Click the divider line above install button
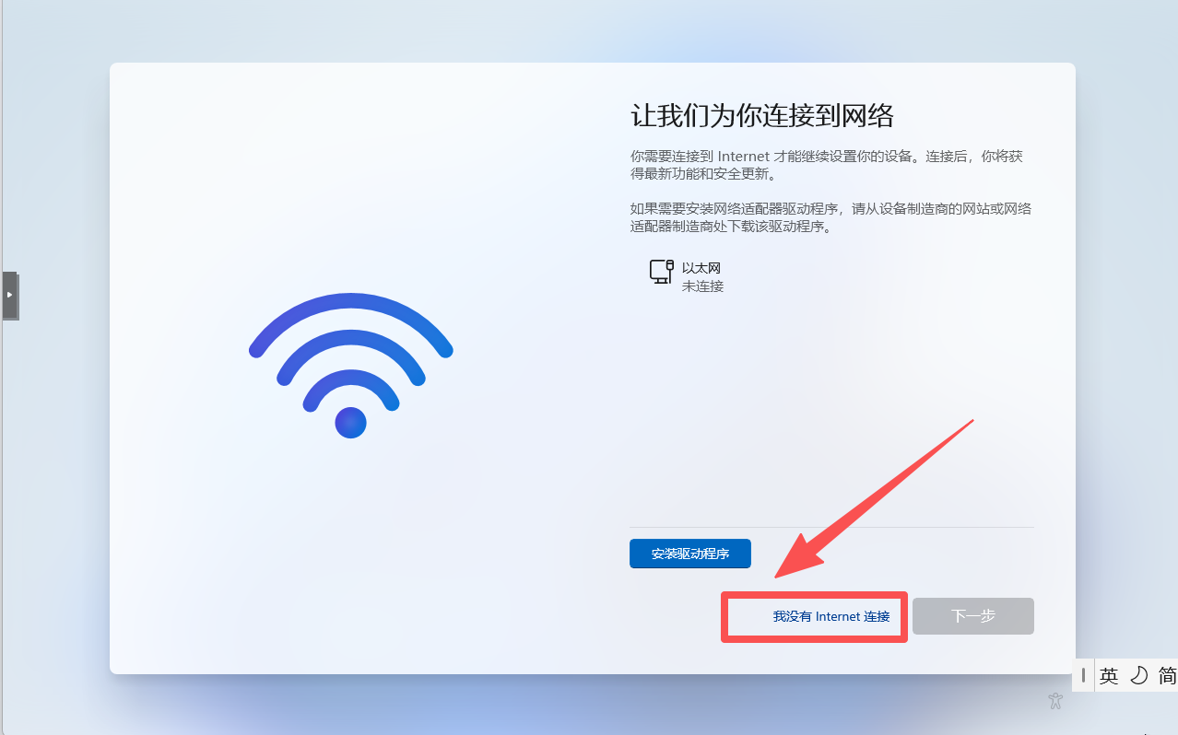1178x735 pixels. click(x=831, y=527)
